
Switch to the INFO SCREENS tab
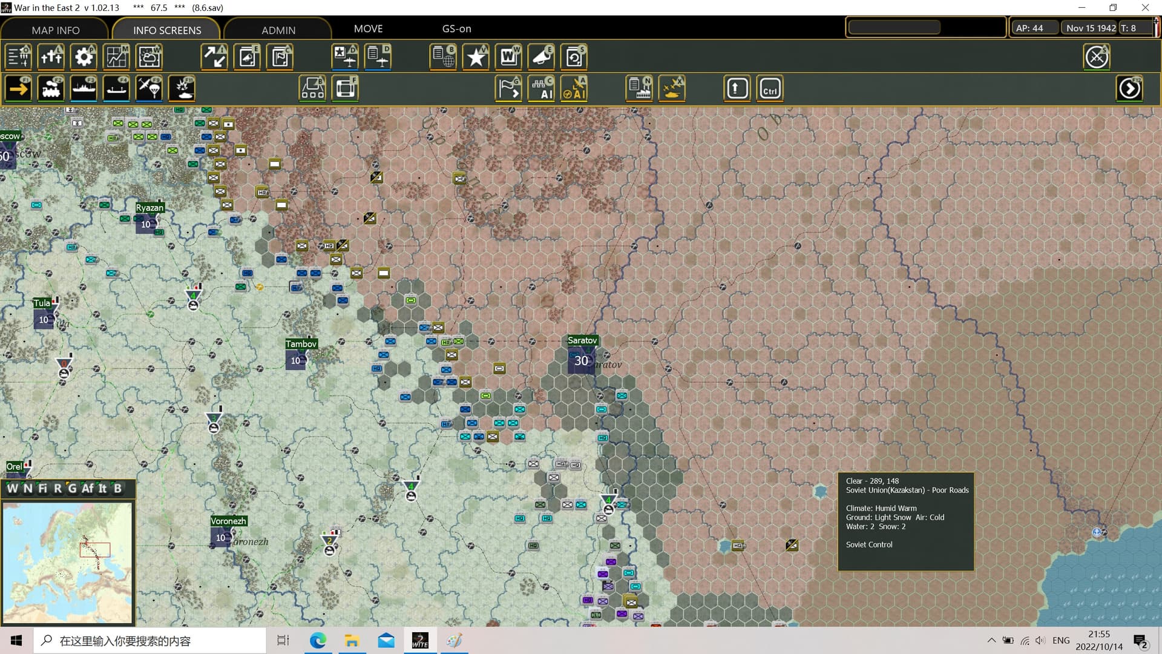[167, 30]
